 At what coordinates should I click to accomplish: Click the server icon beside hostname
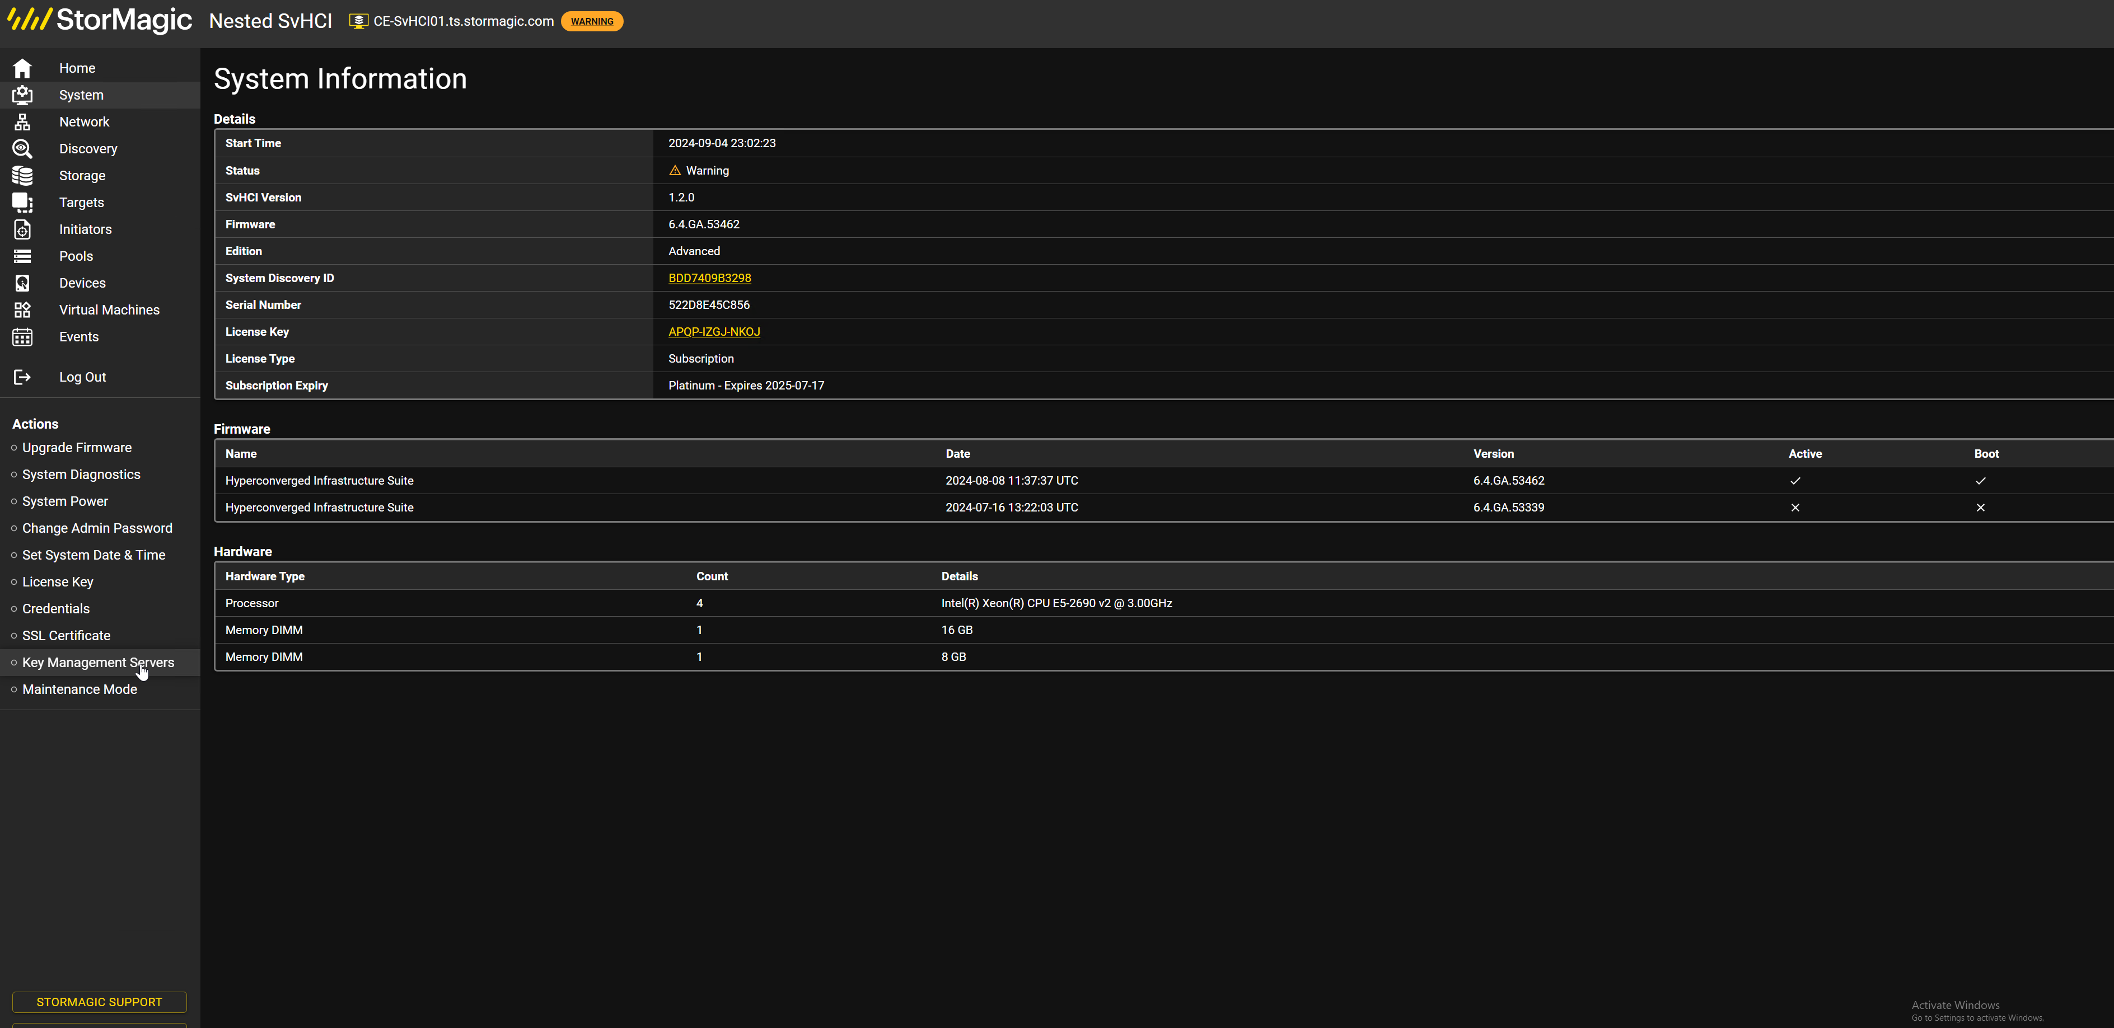359,21
